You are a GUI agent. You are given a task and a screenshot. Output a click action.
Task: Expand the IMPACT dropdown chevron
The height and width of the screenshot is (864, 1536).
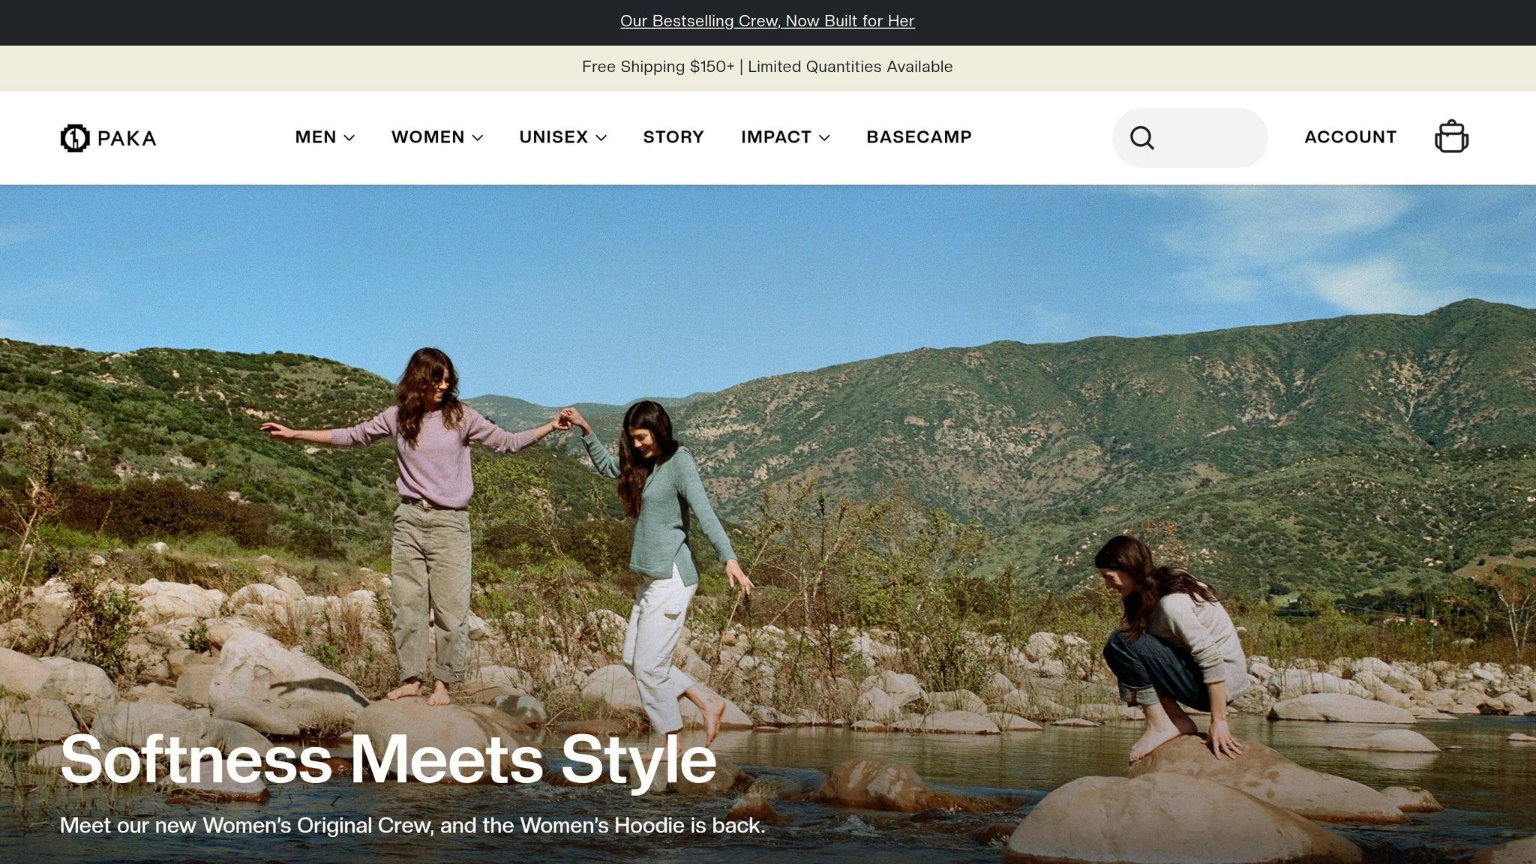[x=824, y=138]
